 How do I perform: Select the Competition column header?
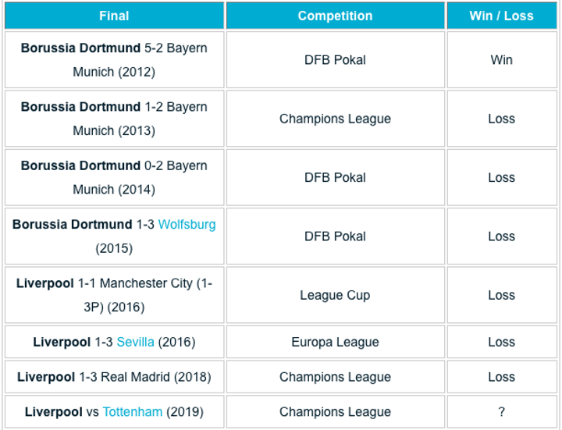(x=335, y=16)
